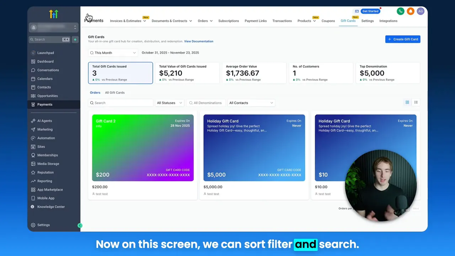Open the Integrations tab
Viewport: 455px width, 256px height.
[388, 21]
